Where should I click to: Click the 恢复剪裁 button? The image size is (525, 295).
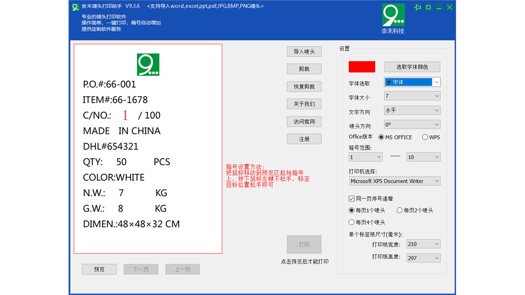pyautogui.click(x=304, y=87)
